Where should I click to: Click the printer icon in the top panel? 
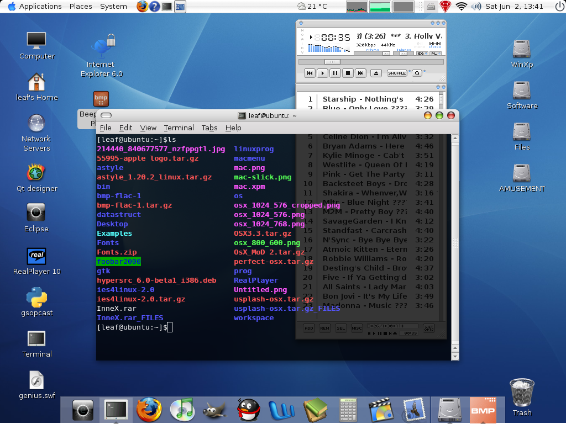[431, 7]
